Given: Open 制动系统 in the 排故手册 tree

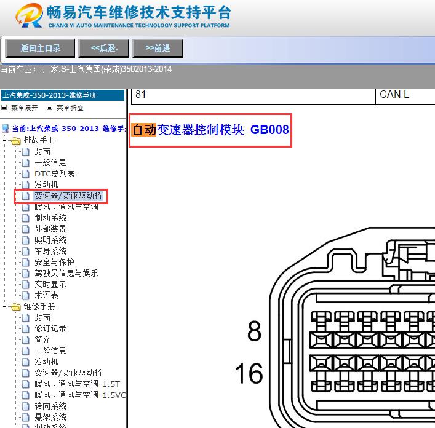Looking at the screenshot, I should (x=50, y=218).
